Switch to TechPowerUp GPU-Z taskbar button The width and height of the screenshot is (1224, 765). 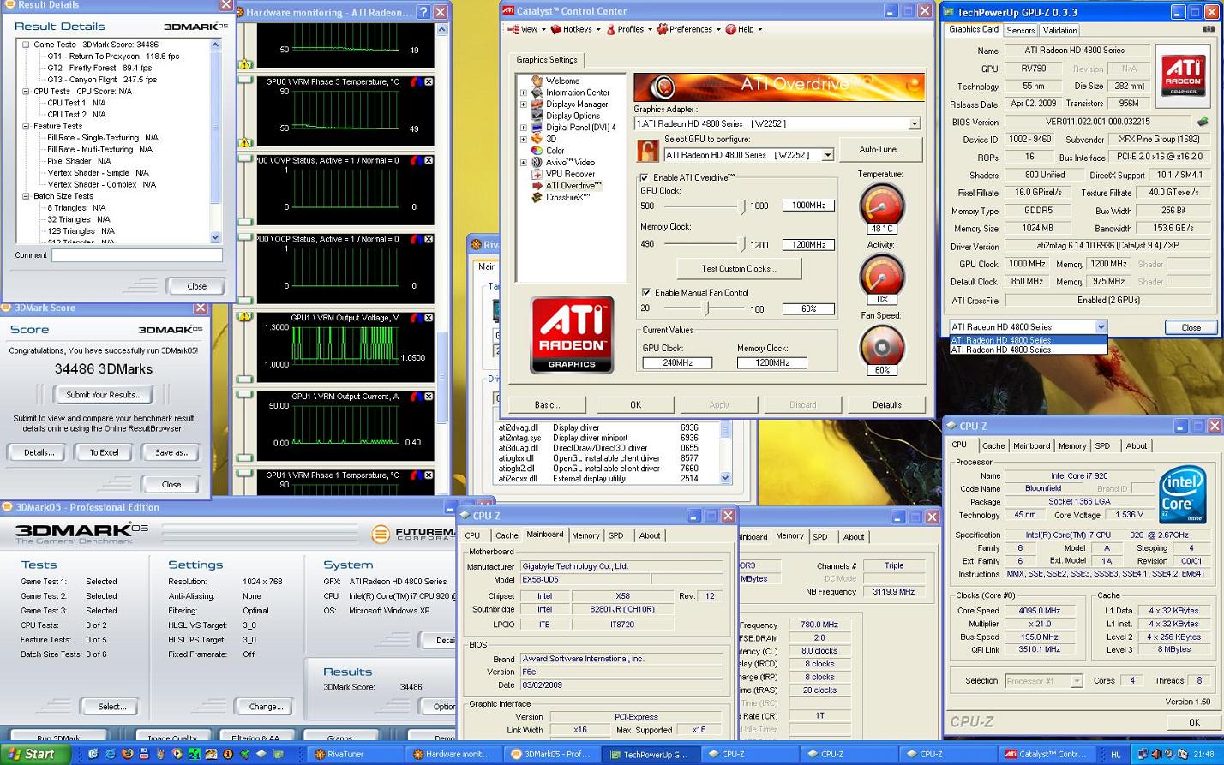649,754
